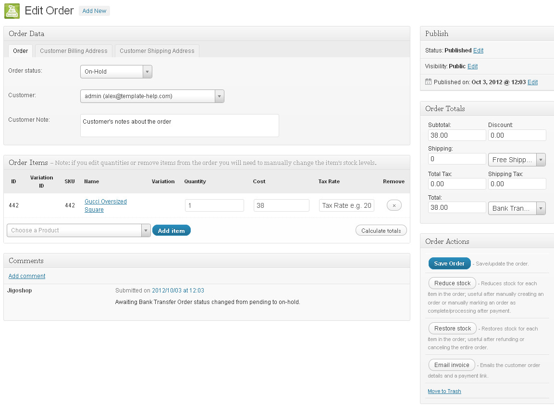Click the Move to Trash link

click(x=444, y=392)
